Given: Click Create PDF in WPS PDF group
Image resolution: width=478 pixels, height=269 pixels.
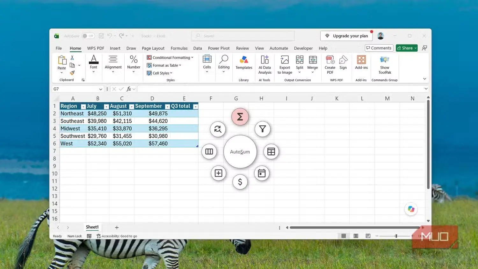Looking at the screenshot, I should (x=330, y=65).
